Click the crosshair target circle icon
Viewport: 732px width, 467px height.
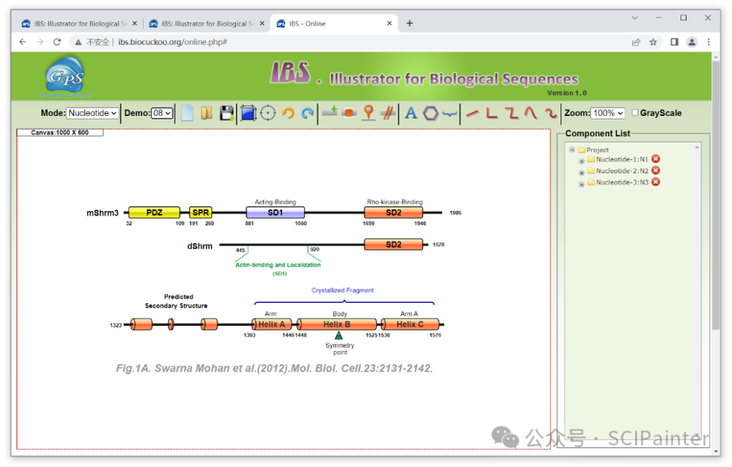click(268, 113)
